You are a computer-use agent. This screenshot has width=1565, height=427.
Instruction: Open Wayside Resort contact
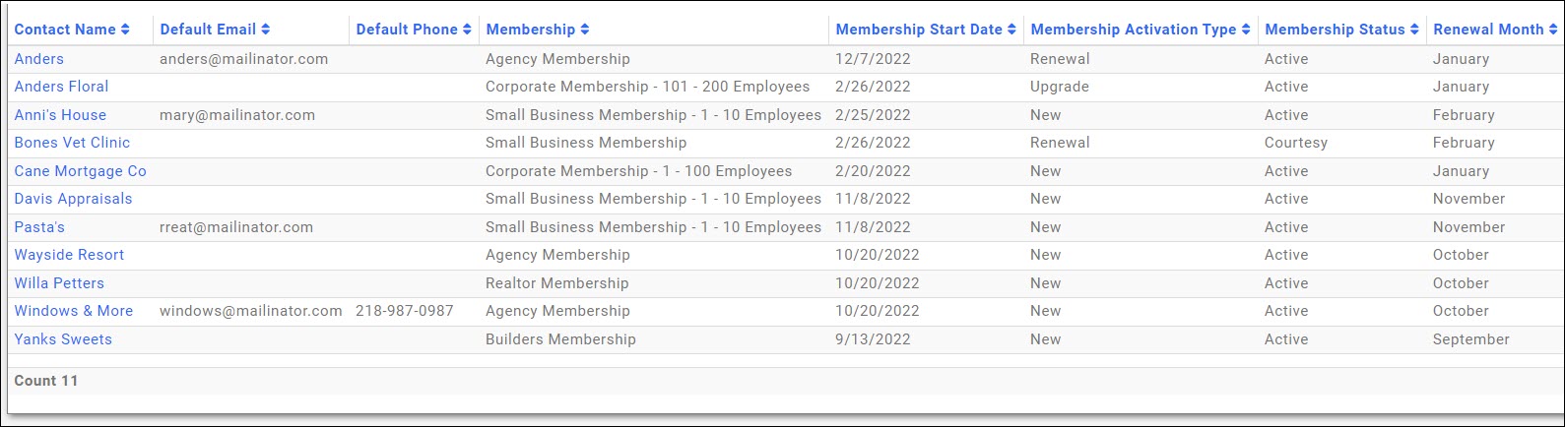[x=69, y=255]
